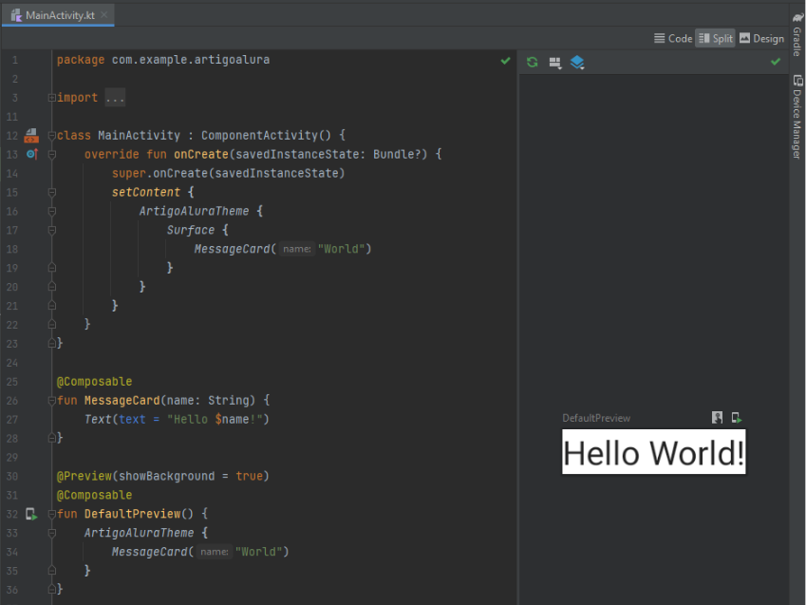Click the blue layers icon in preview toolbar

577,63
